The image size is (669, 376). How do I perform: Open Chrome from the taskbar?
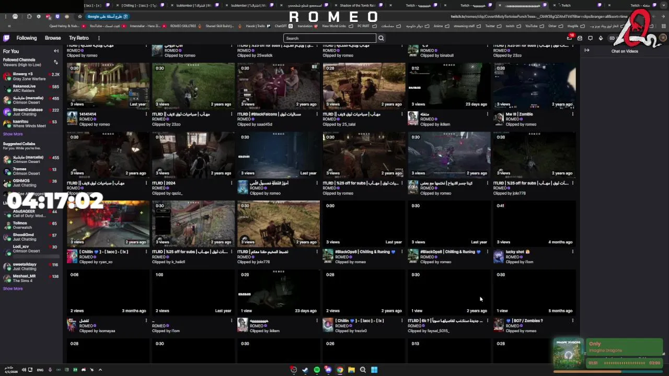[x=340, y=370]
